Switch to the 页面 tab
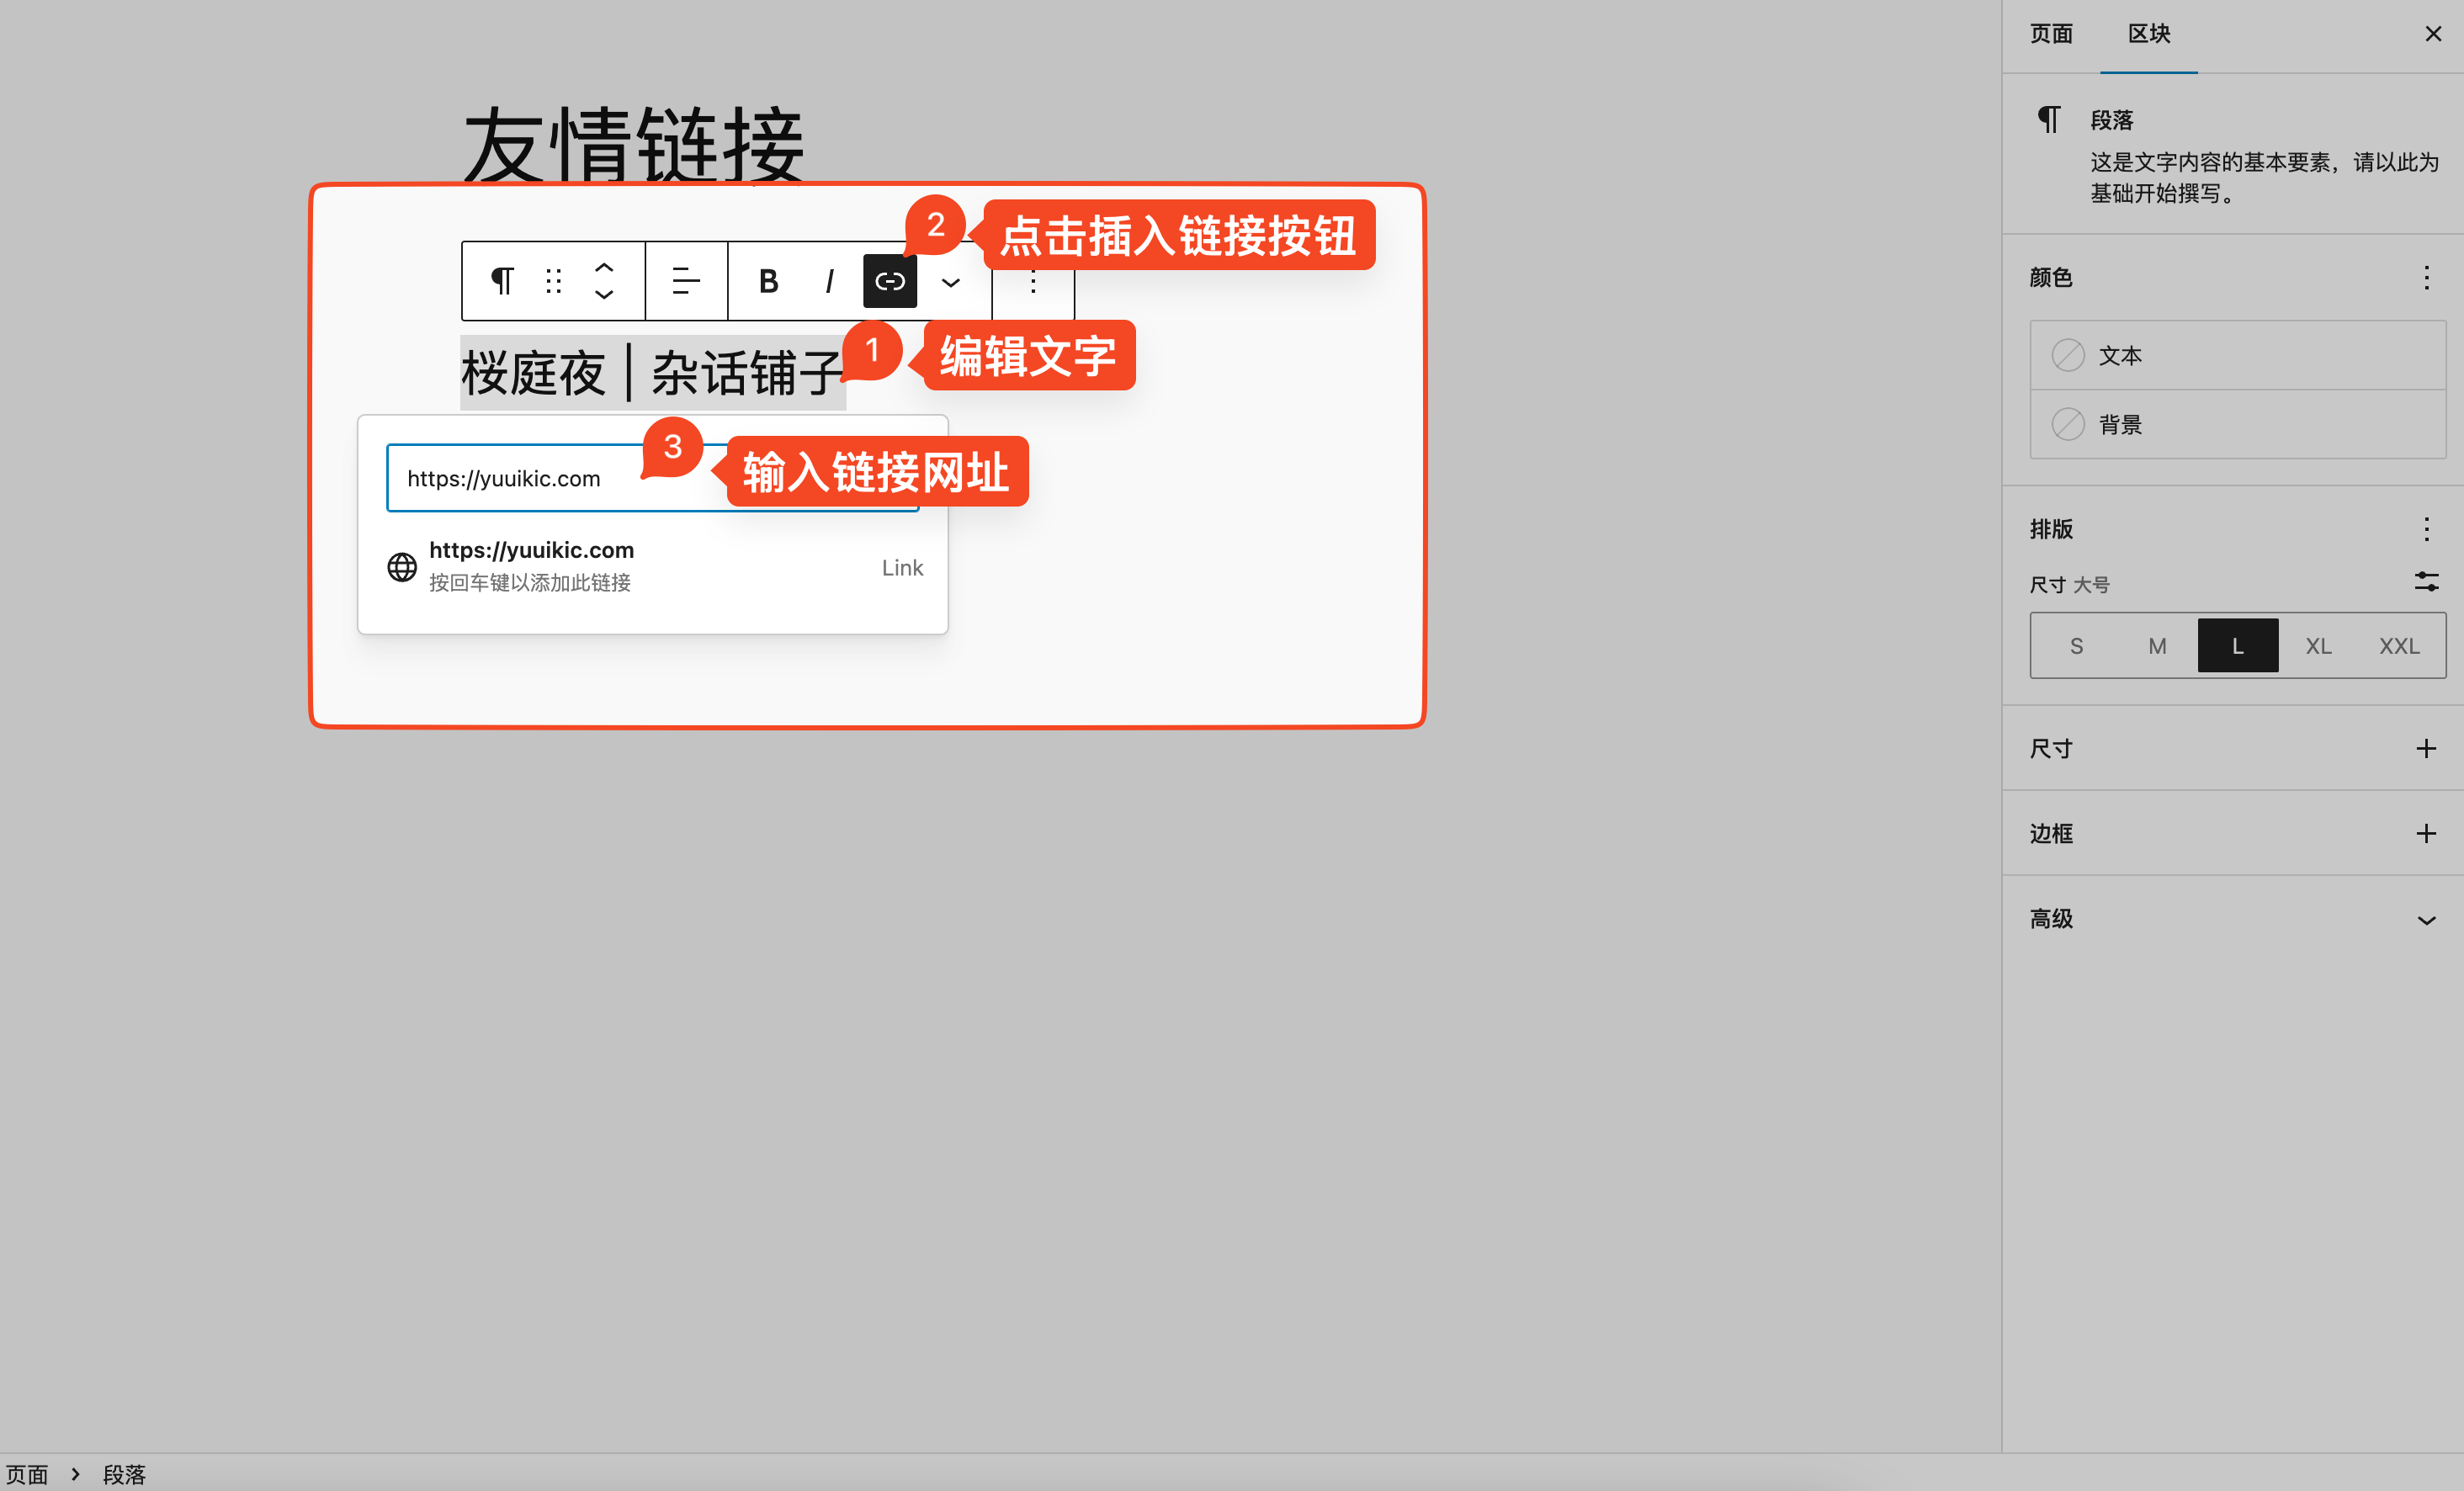This screenshot has height=1491, width=2464. point(2051,34)
